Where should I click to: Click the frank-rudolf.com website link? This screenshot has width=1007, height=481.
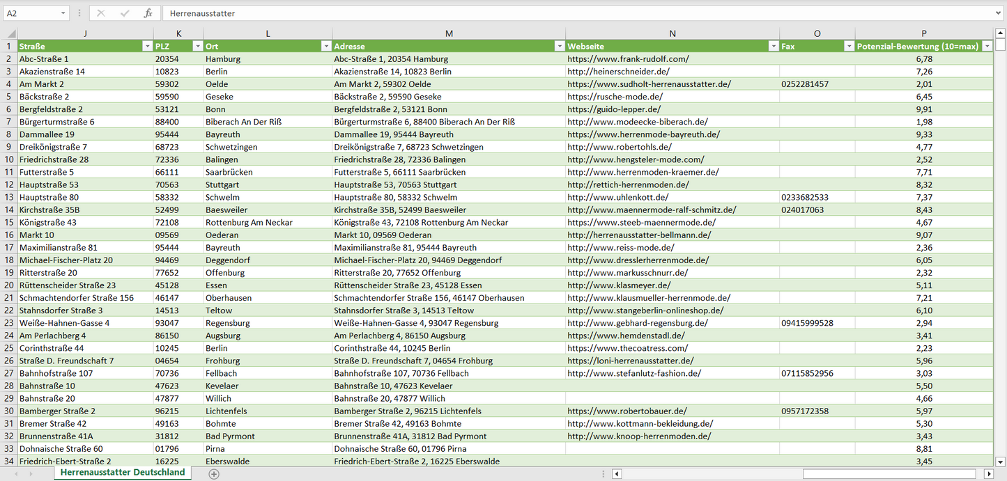628,59
